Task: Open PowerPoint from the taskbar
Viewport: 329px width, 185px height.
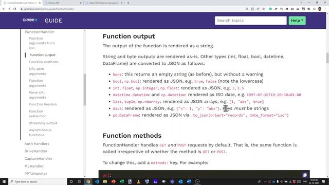Action: point(113,181)
